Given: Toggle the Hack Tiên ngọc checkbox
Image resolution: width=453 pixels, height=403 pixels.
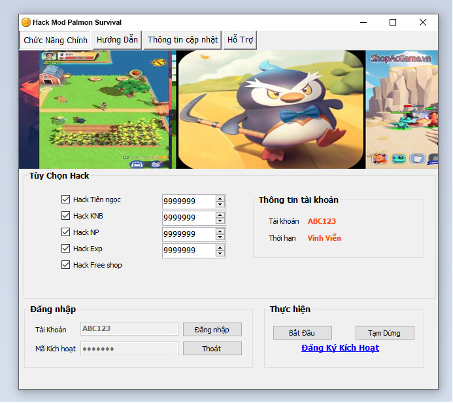Looking at the screenshot, I should [65, 199].
